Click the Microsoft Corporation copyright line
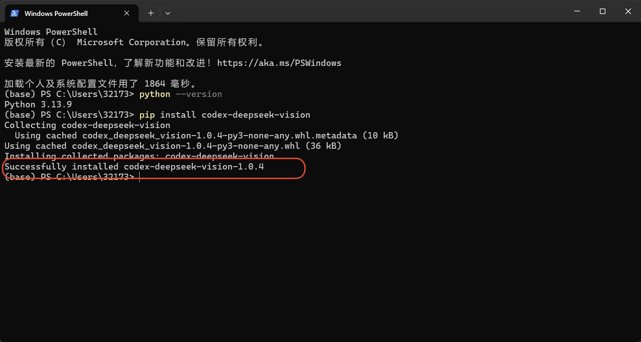 (134, 42)
